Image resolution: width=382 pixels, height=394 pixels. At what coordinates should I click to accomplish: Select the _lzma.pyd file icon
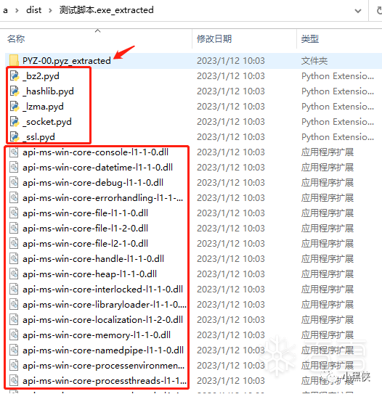(14, 107)
